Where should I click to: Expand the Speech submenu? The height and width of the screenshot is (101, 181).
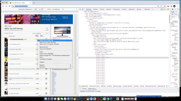click(x=55, y=65)
